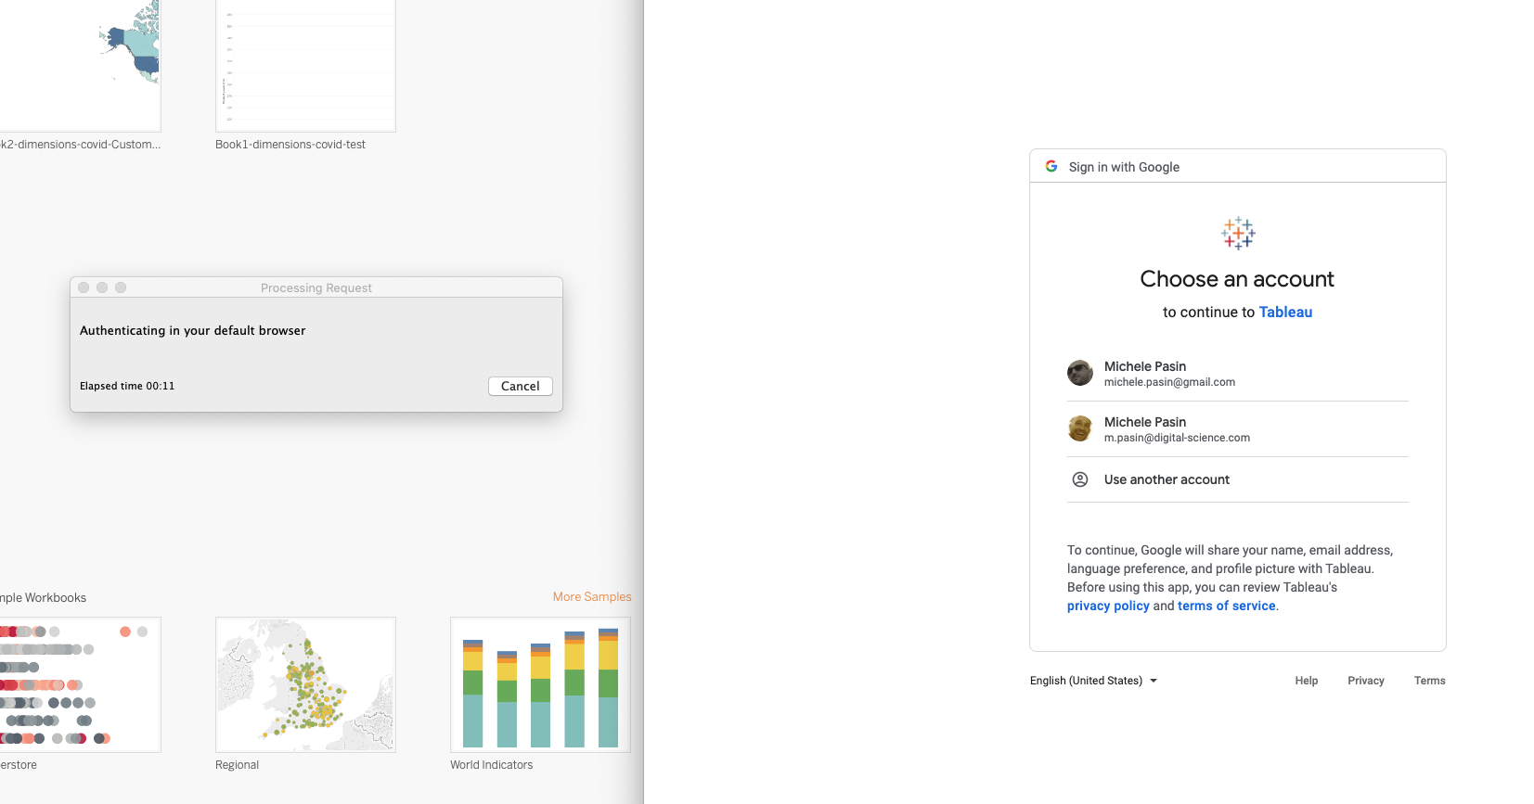Screen dimensions: 1534x804
Task: Open the Superstore sample workbook thumbnail
Action: point(80,684)
